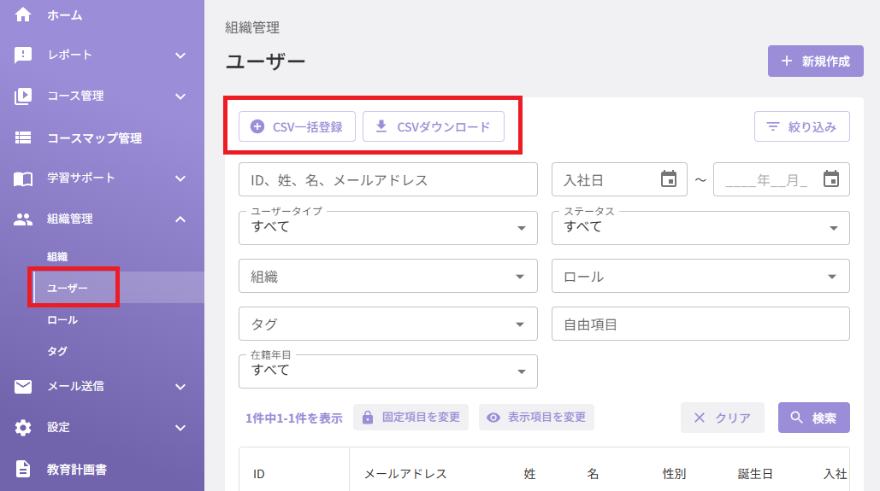Image resolution: width=880 pixels, height=491 pixels.
Task: Click the X icon on クリア button
Action: coord(700,418)
